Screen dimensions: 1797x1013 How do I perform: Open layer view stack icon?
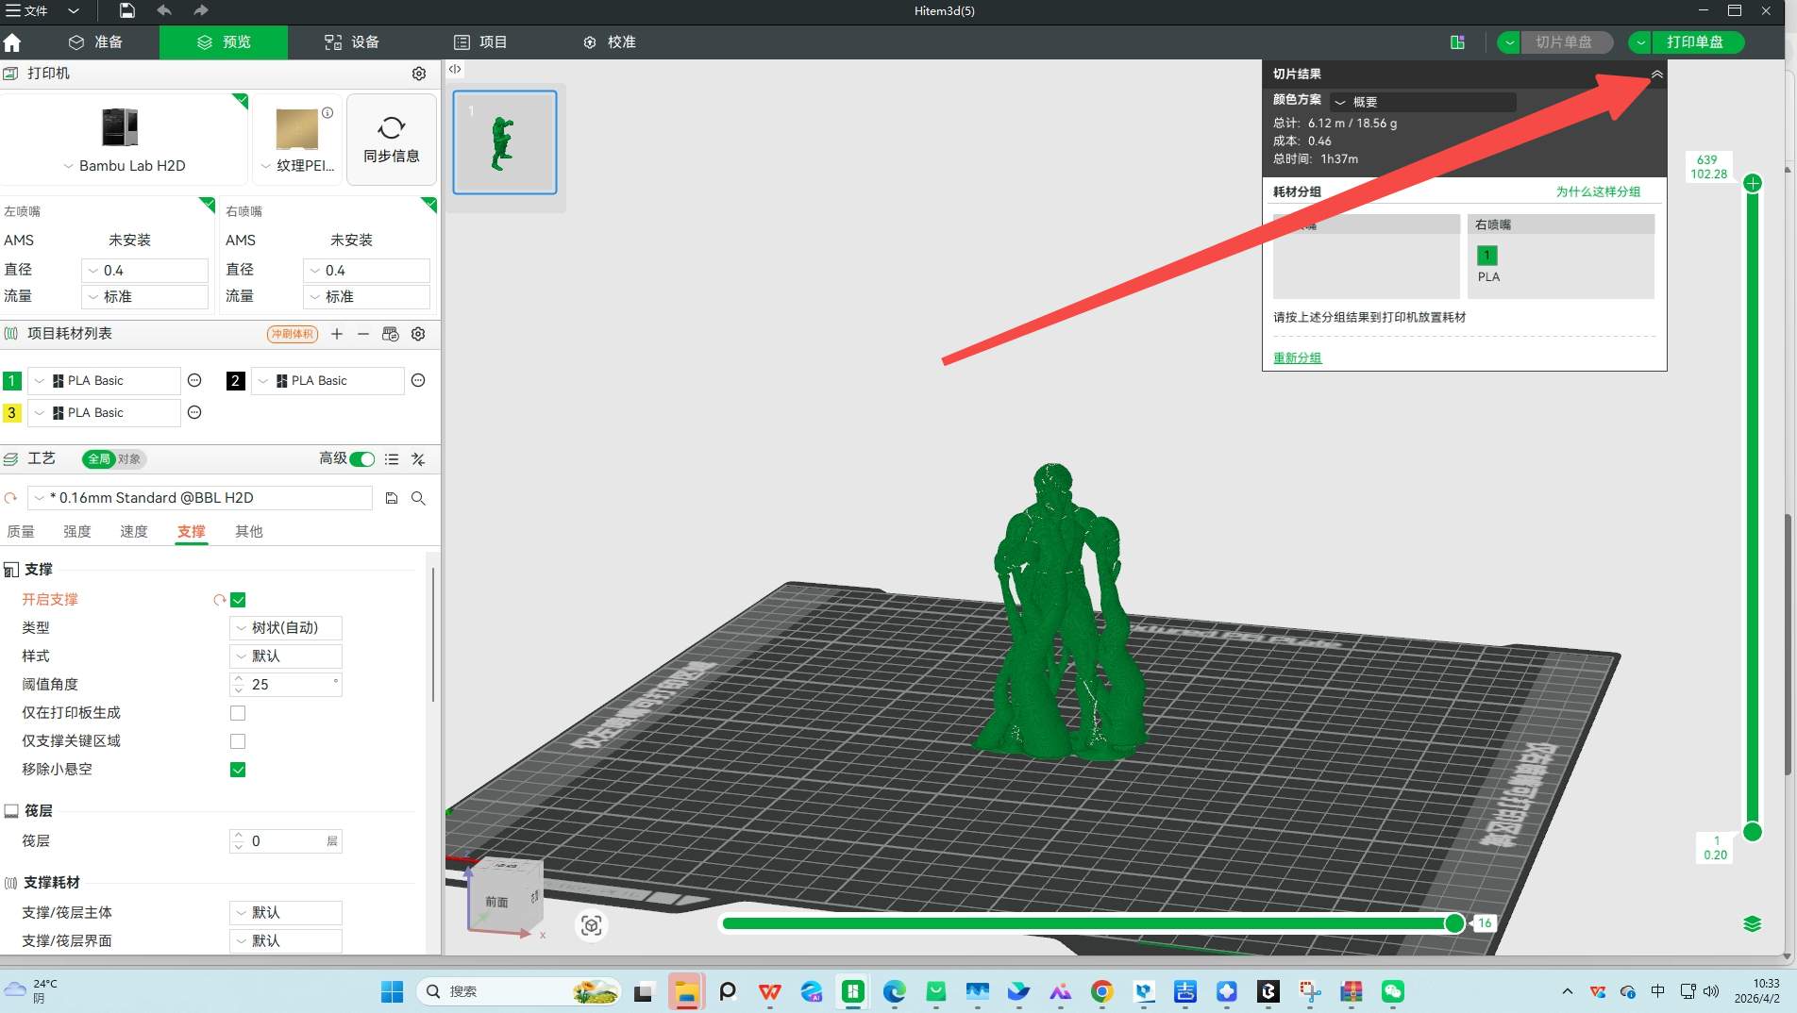click(x=1752, y=923)
